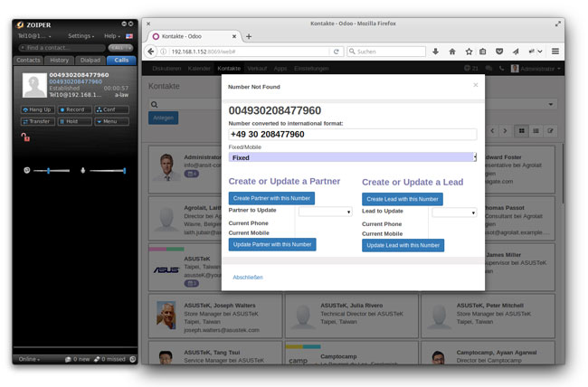Click Update Lead with this Number
Image resolution: width=588 pixels, height=387 pixels.
(x=403, y=245)
